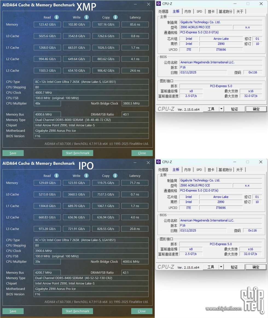Minimize the lower CPU-Z window
The width and height of the screenshot is (268, 318).
[x=235, y=162]
